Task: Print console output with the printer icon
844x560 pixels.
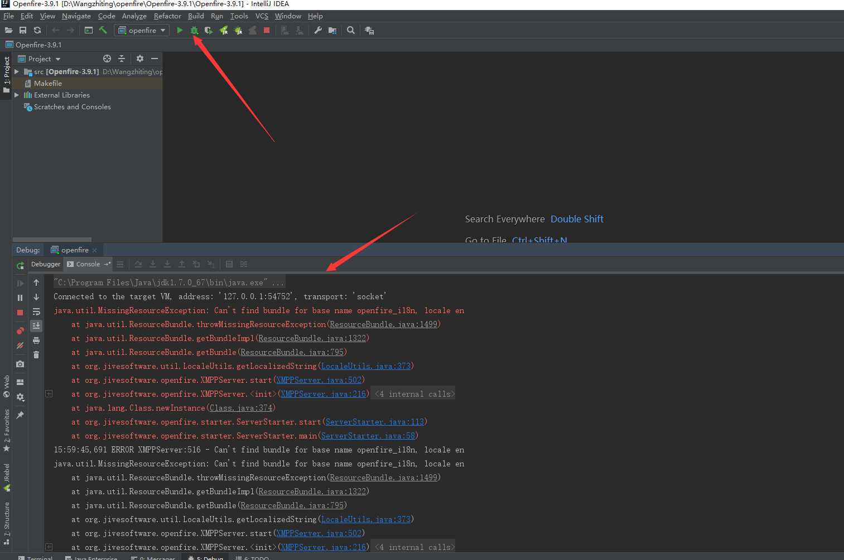Action: tap(36, 340)
